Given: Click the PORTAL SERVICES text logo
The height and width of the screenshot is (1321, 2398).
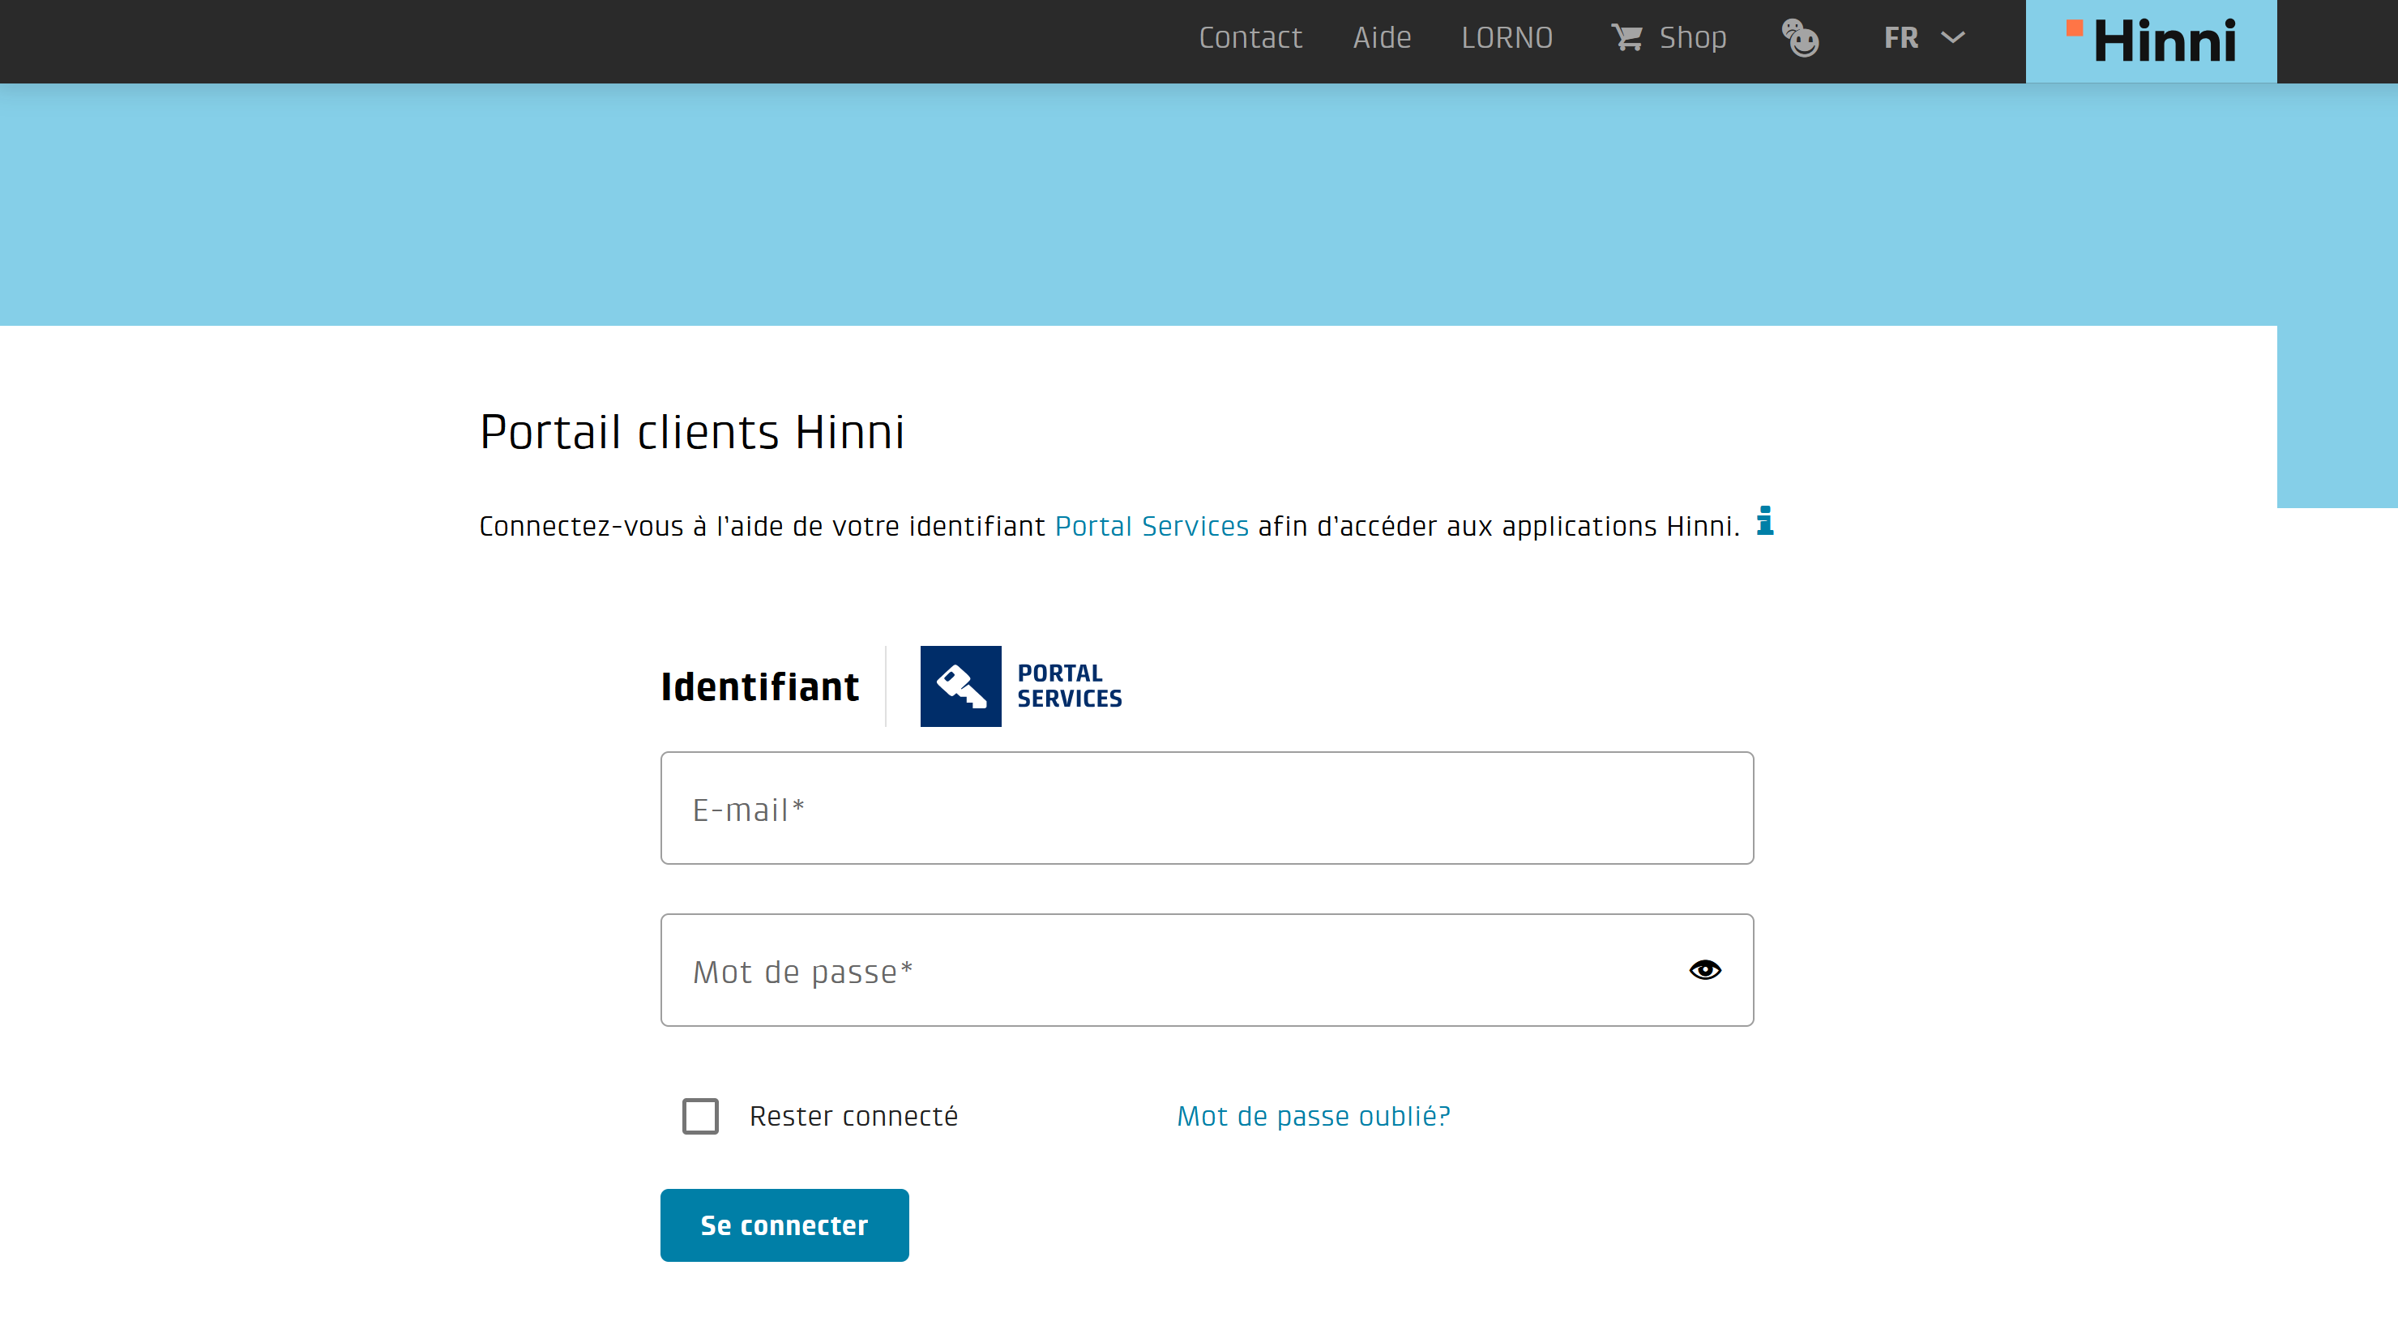Looking at the screenshot, I should pos(1070,686).
